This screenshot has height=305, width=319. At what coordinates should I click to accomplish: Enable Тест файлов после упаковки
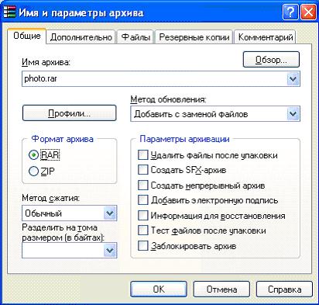(143, 230)
